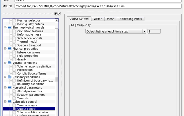This screenshot has width=184, height=116.
Task: Collapse the Thermophysical models tree branch
Action: point(5,27)
